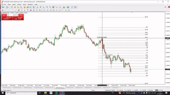This screenshot has width=170, height=95.
Task: Click the Periods clock icon
Action: pyautogui.click(x=68, y=7)
